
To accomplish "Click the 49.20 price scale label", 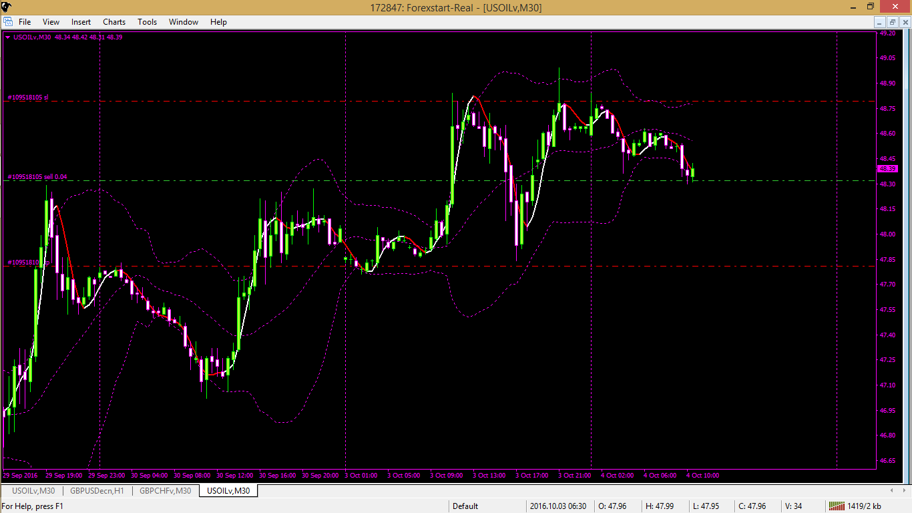I will [887, 33].
